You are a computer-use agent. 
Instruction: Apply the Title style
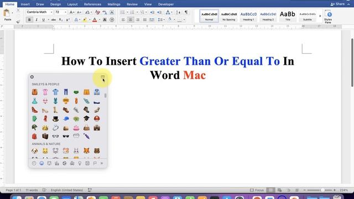pyautogui.click(x=288, y=16)
